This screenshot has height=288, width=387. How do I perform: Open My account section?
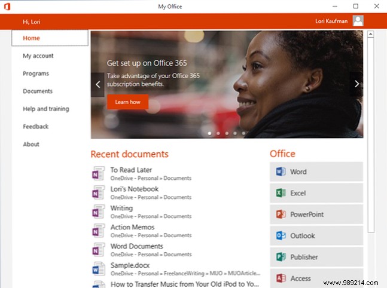[x=38, y=56]
